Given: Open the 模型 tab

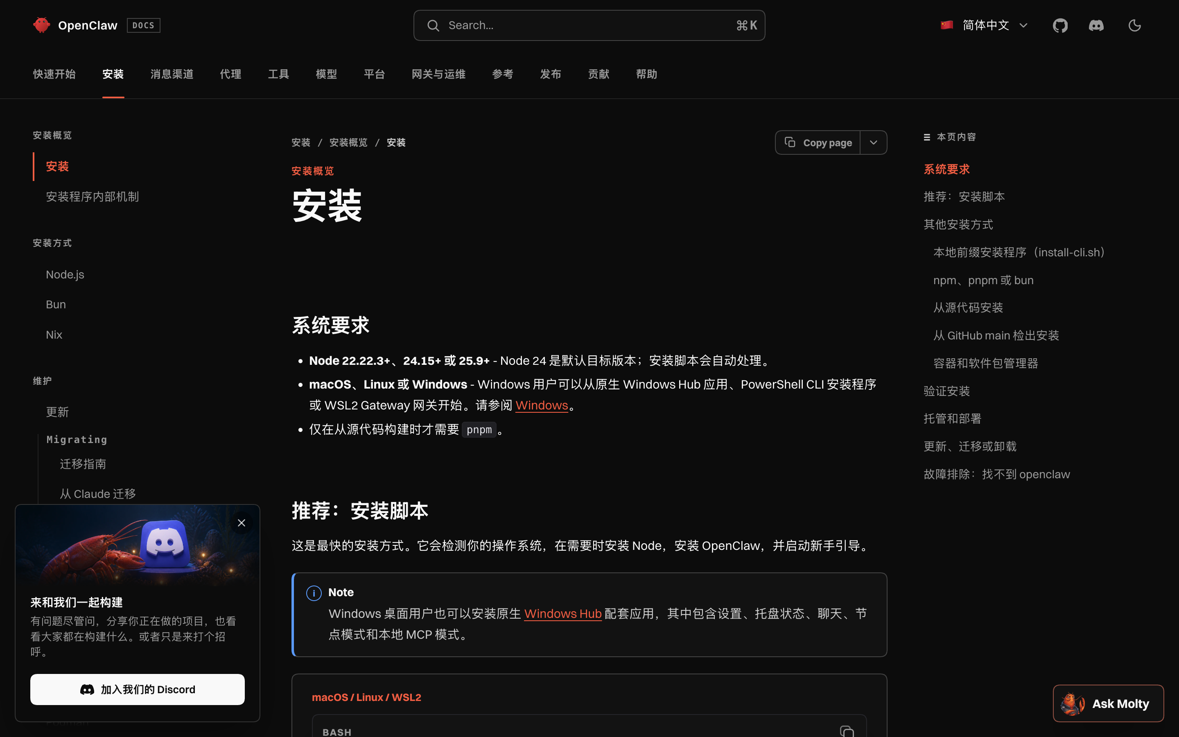Looking at the screenshot, I should click(326, 74).
